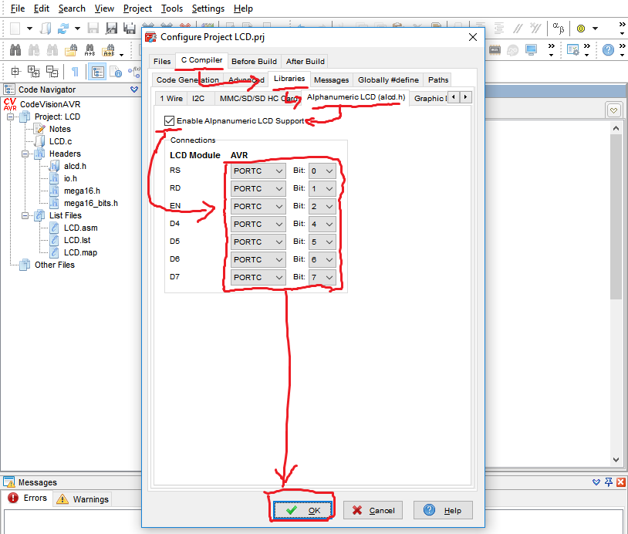Click the OK button
Viewport: 628px width, 534px height.
pyautogui.click(x=302, y=510)
